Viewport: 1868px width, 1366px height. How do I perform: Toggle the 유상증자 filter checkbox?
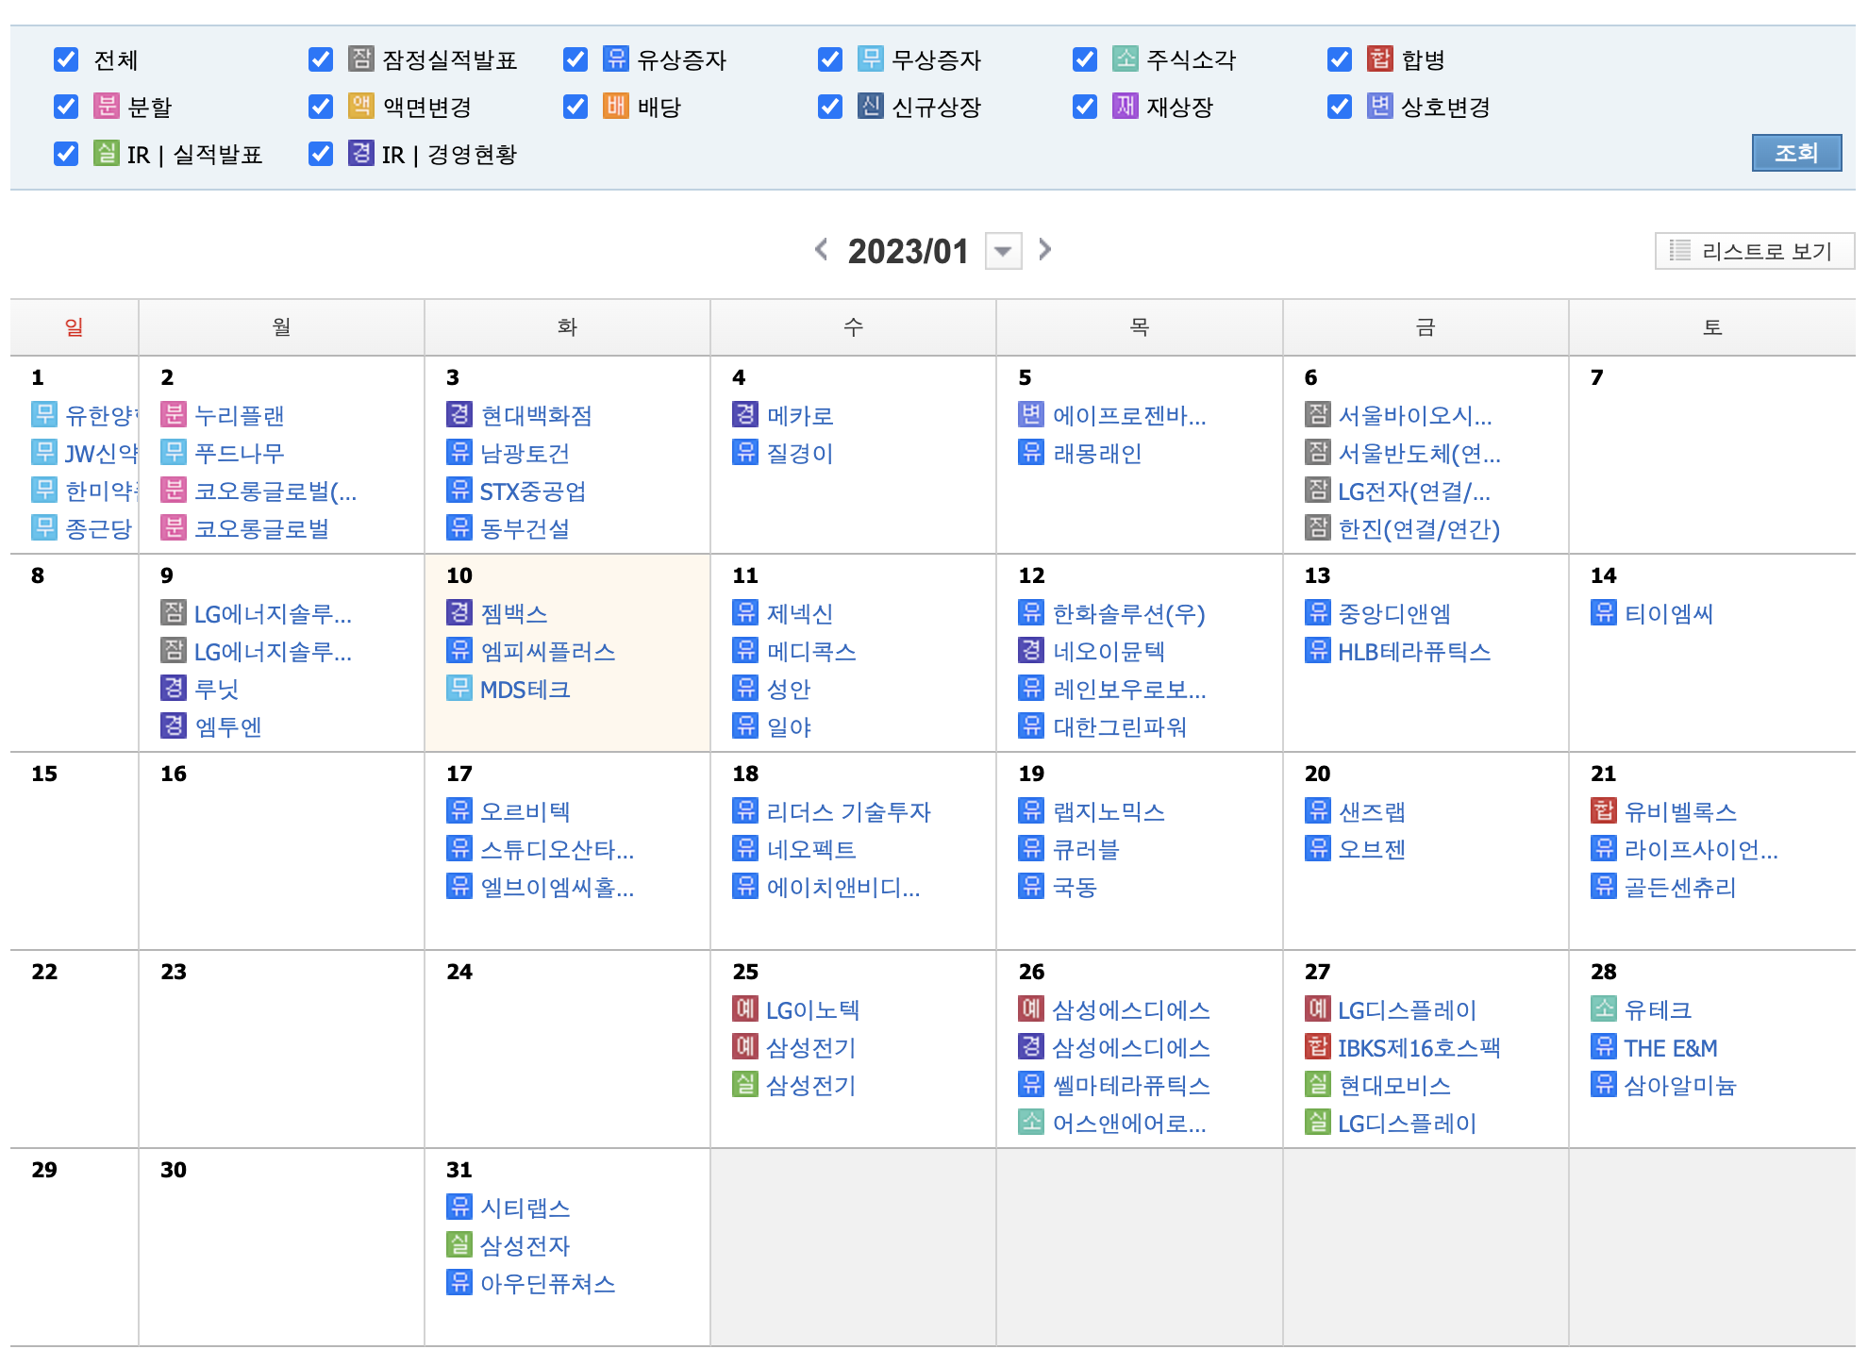pos(575,59)
